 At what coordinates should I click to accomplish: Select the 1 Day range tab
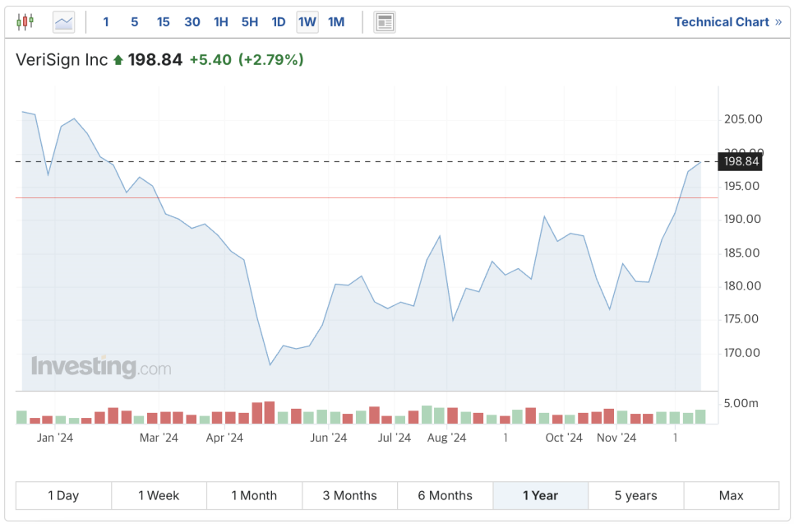pos(63,496)
